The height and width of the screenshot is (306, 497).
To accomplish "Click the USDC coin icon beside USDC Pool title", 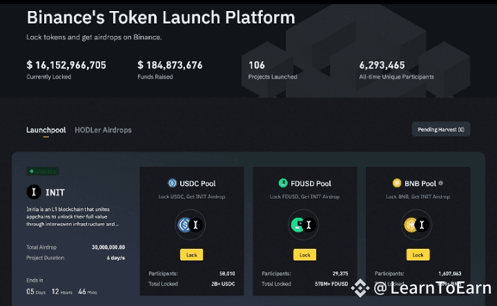I will point(172,183).
